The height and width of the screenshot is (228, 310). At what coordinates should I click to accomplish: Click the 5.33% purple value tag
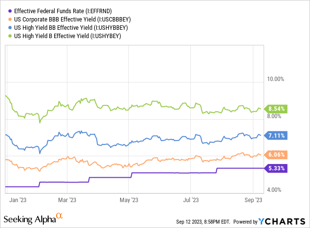coord(277,168)
